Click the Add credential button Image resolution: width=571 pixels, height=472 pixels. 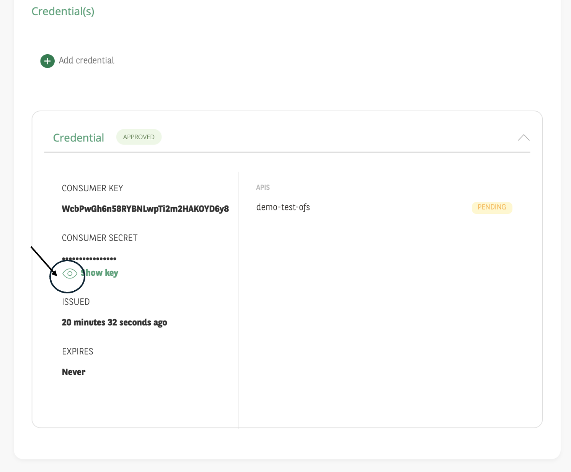pyautogui.click(x=77, y=60)
